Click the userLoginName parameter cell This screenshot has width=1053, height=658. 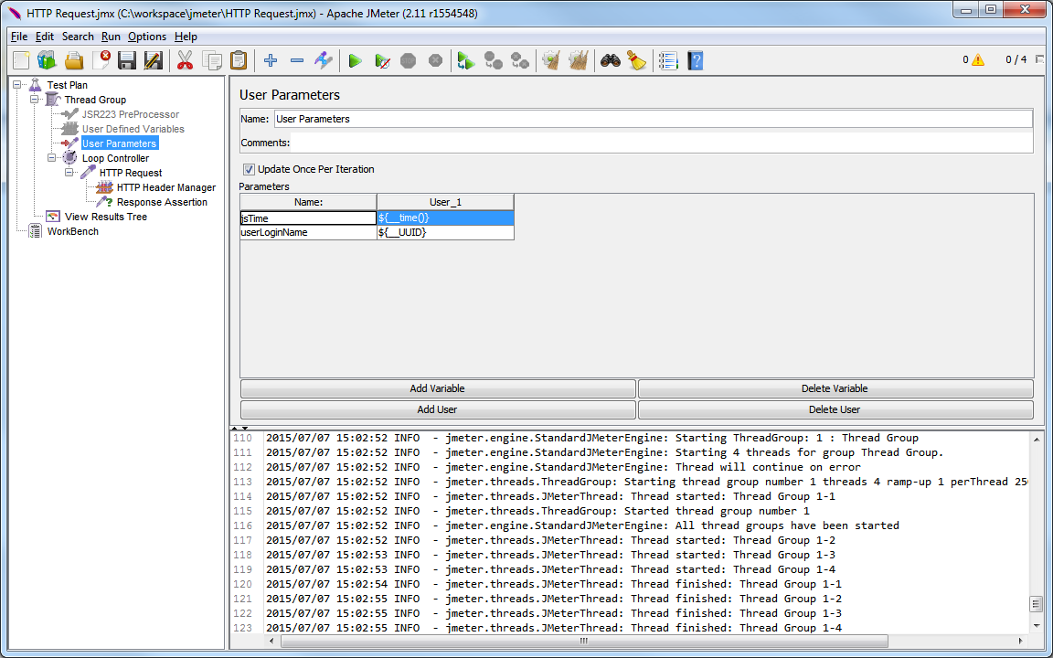click(x=308, y=232)
